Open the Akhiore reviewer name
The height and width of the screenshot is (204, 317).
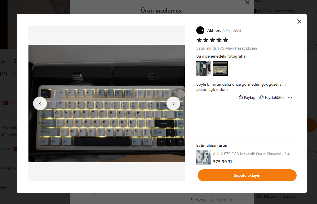tap(214, 30)
